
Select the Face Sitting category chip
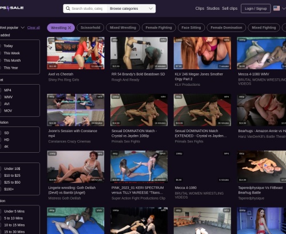click(191, 27)
